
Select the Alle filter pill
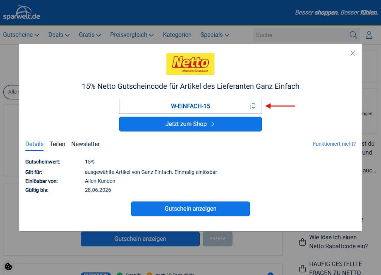11,92
